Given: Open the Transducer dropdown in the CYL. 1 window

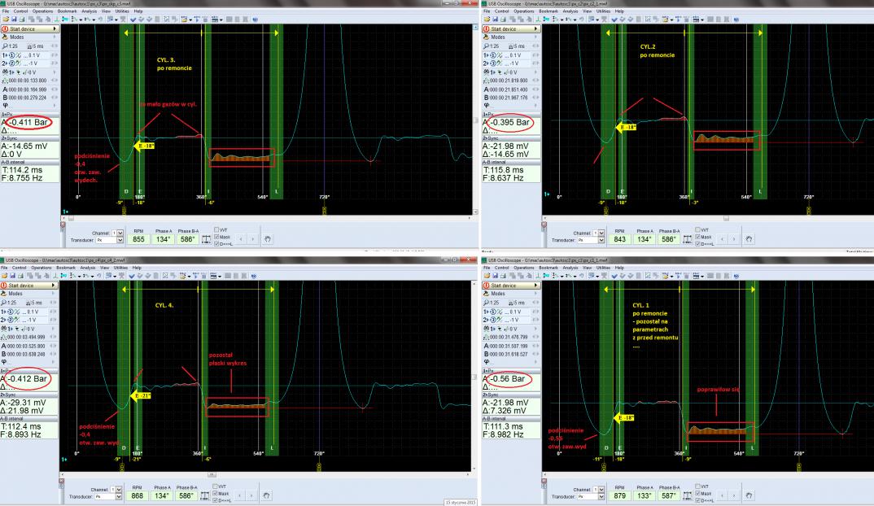Looking at the screenshot, I should click(x=601, y=496).
